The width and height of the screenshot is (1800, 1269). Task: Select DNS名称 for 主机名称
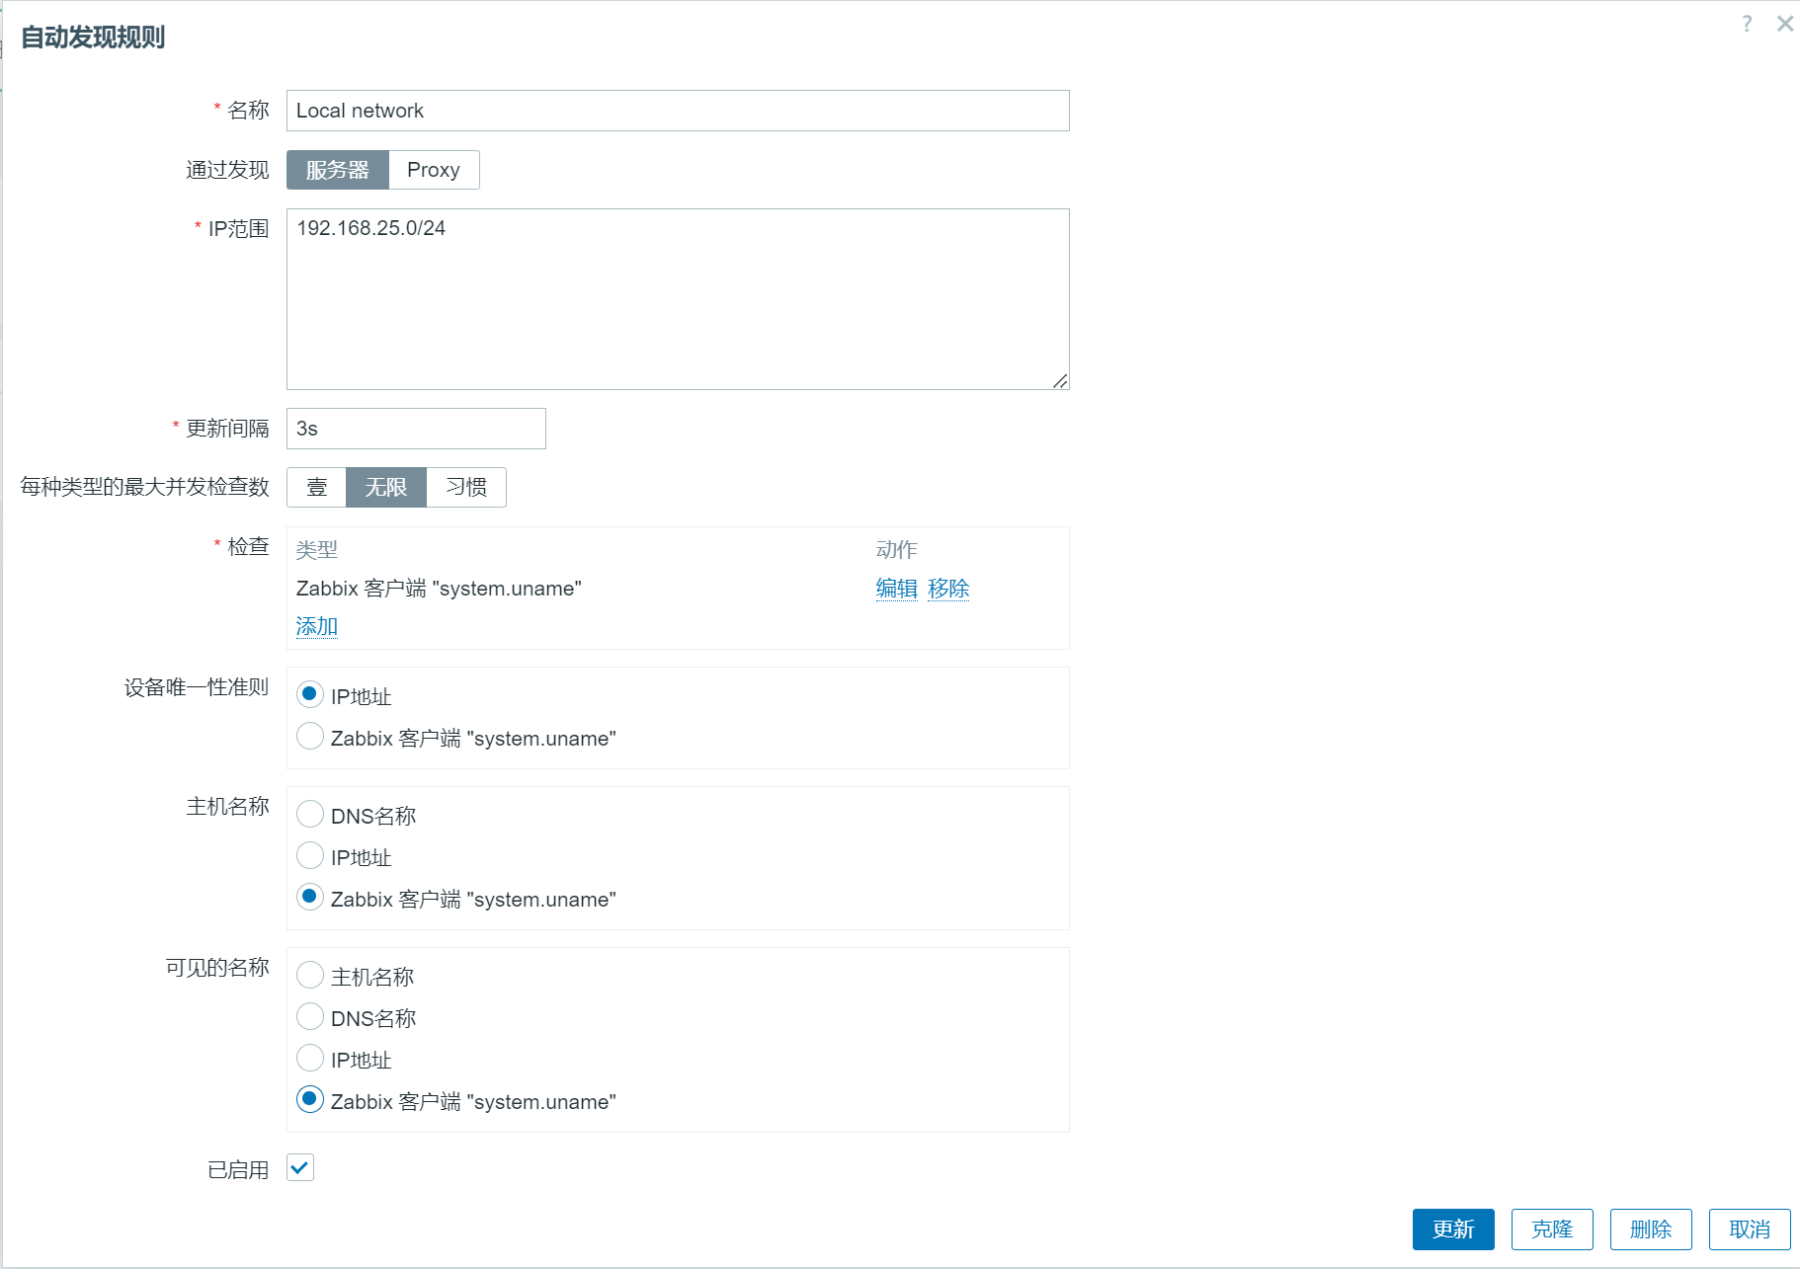[310, 814]
